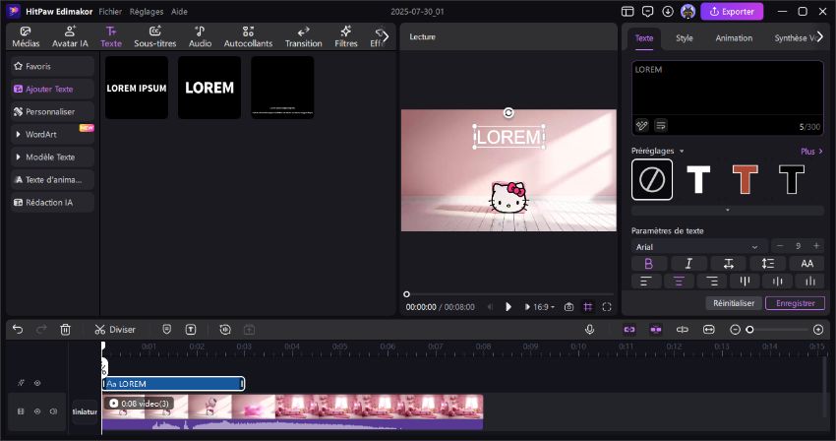The width and height of the screenshot is (836, 441).
Task: Open the Fichier menu
Action: 110,11
